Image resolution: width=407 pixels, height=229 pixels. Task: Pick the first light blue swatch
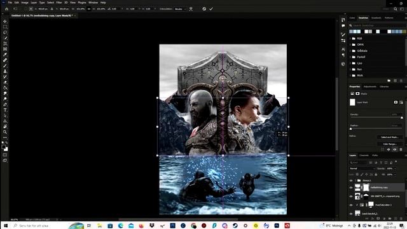point(351,32)
